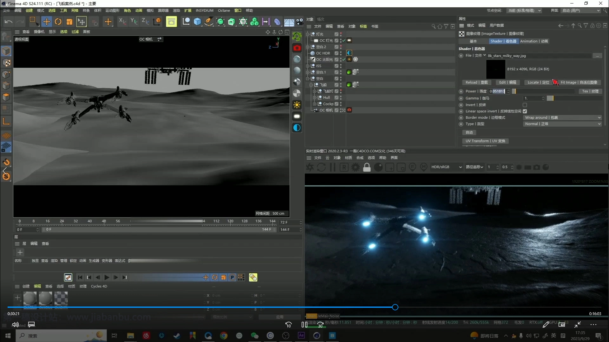Open the Octane menu
The image size is (609, 342).
[x=224, y=10]
